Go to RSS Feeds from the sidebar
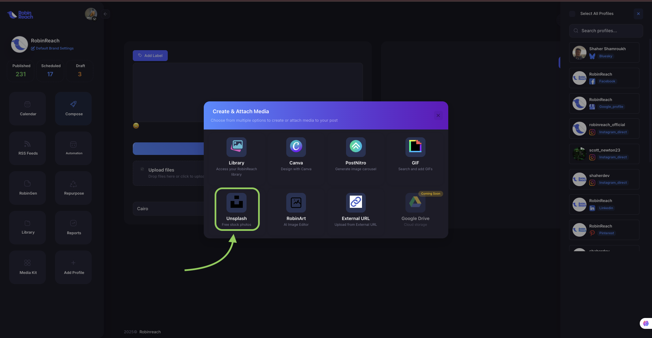Viewport: 652px width, 338px height. pos(28,148)
